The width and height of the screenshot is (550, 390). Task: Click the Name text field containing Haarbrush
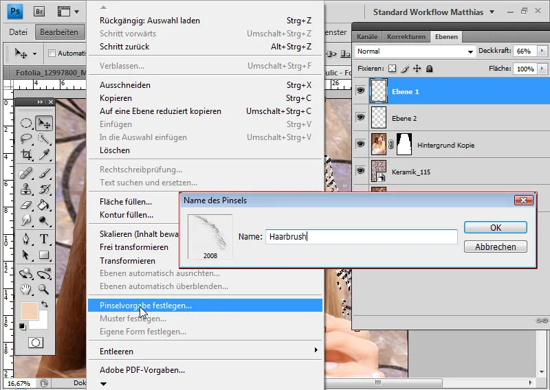point(362,236)
